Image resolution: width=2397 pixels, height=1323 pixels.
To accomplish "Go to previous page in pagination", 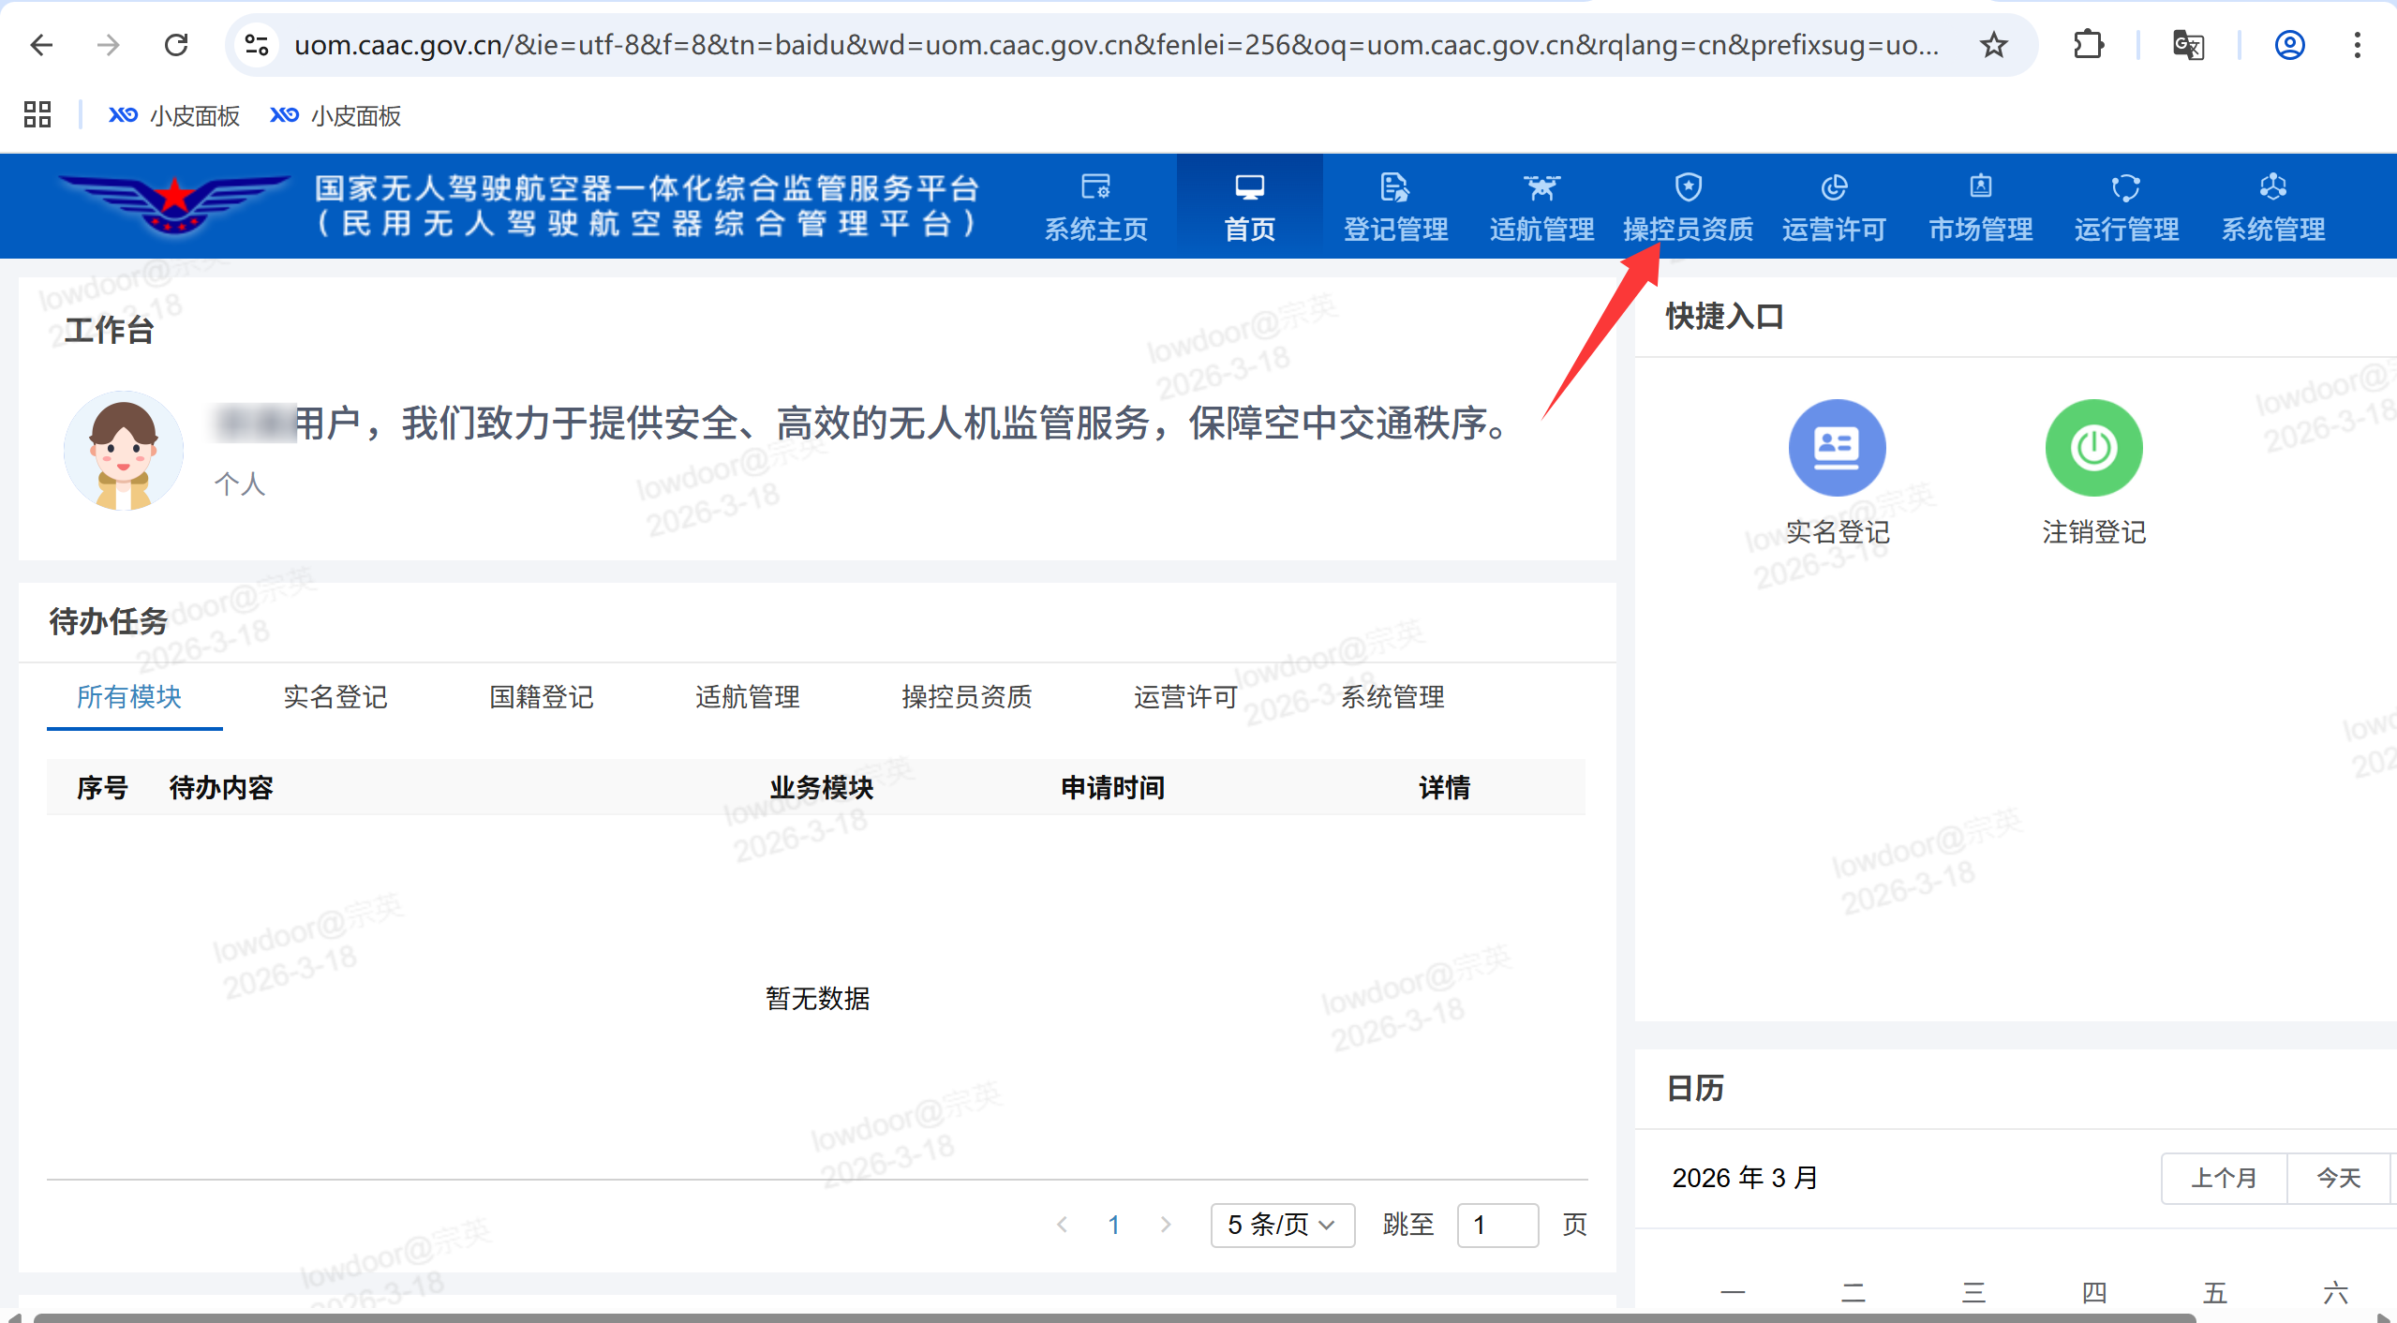I will (x=1062, y=1225).
